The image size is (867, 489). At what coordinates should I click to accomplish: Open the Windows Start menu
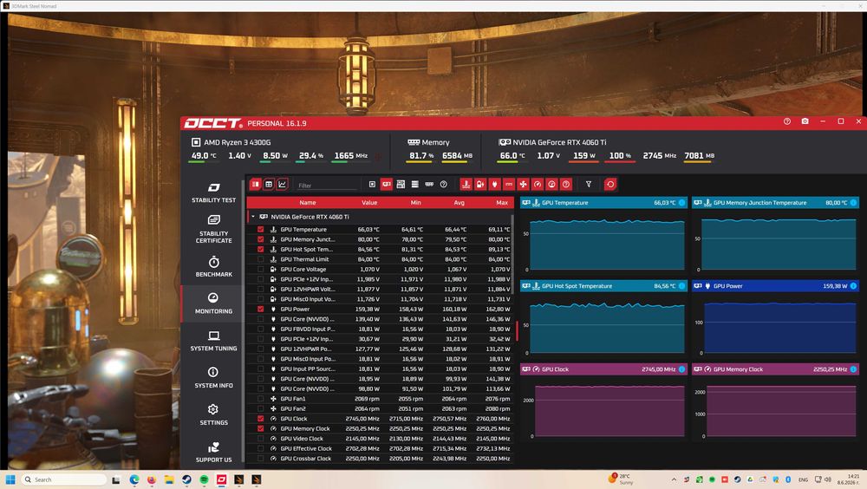[10, 479]
